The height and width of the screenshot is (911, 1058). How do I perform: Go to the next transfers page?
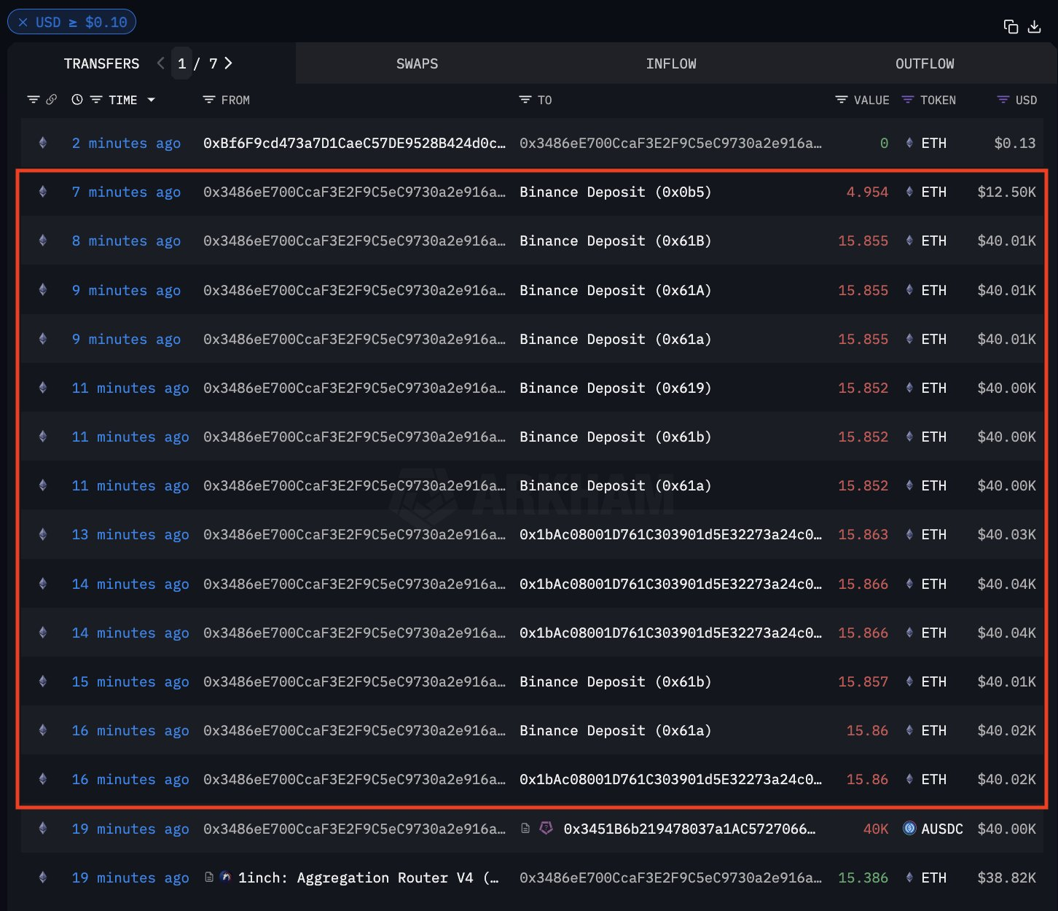coord(229,63)
